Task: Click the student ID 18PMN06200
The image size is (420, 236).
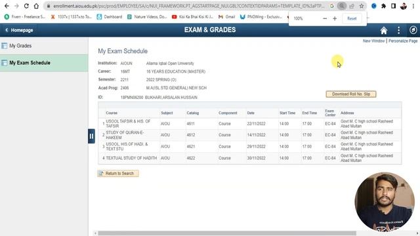Action: pyautogui.click(x=132, y=98)
